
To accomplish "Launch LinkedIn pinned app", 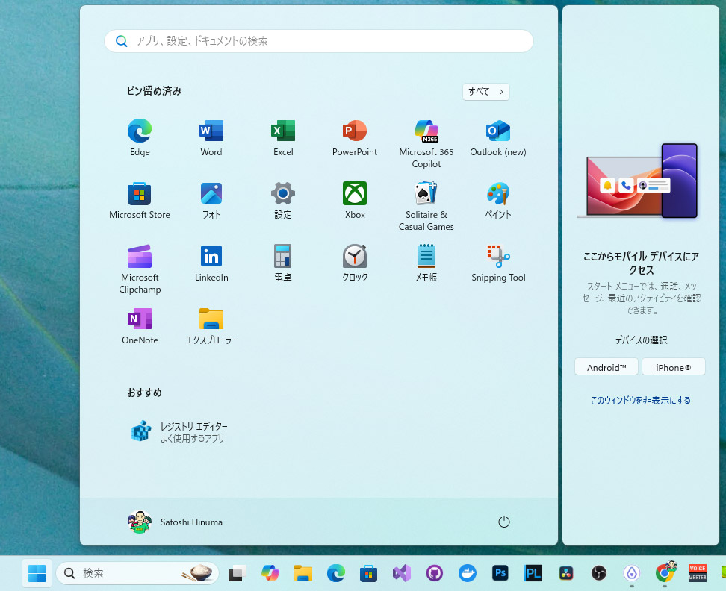I will pyautogui.click(x=211, y=263).
